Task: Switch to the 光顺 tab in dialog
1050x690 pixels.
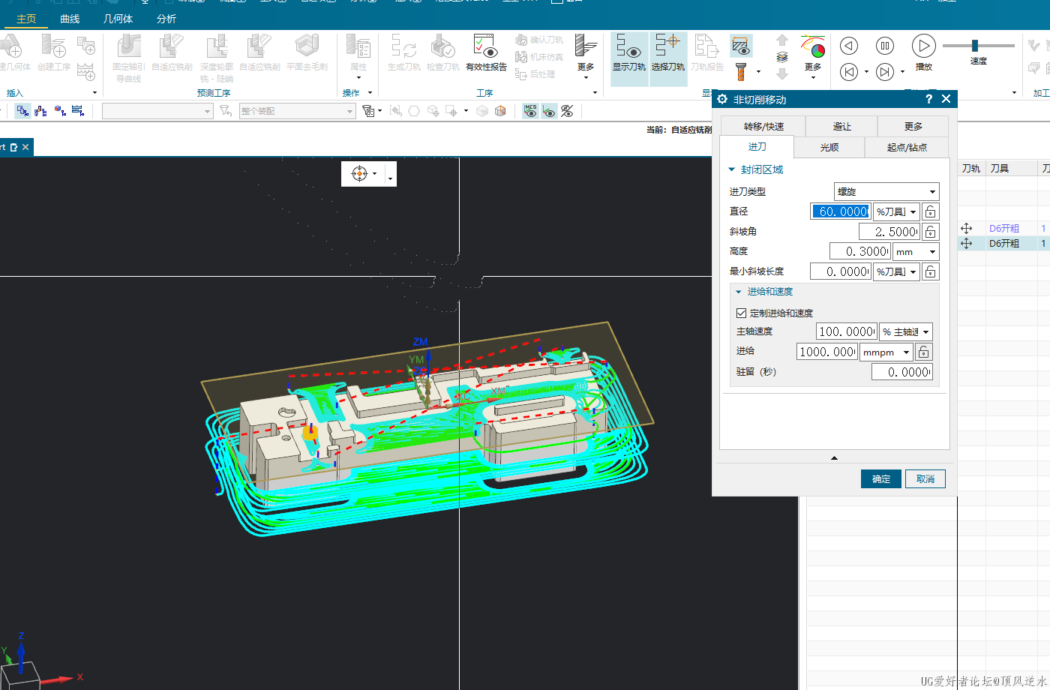Action: point(829,147)
